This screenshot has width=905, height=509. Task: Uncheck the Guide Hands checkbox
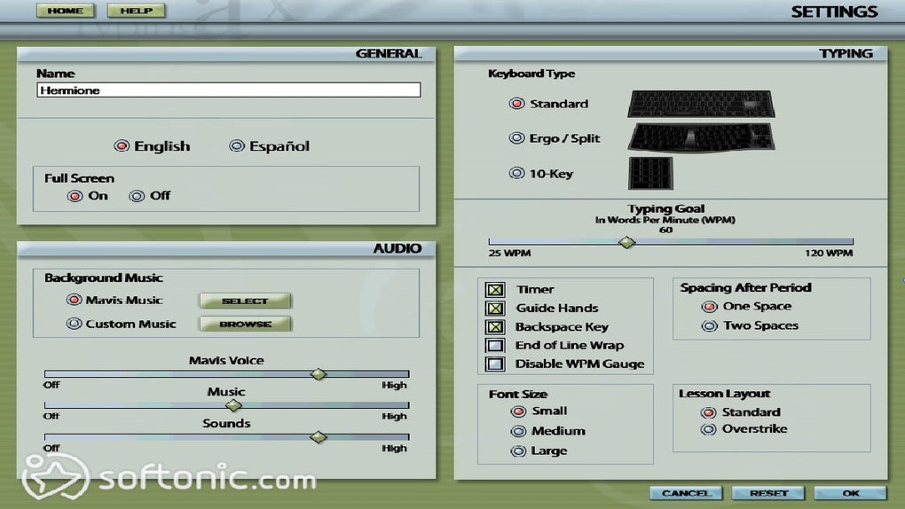[x=495, y=309]
